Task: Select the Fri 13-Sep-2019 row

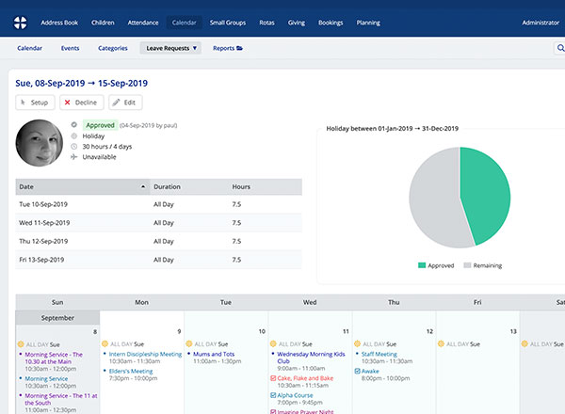Action: coord(158,260)
